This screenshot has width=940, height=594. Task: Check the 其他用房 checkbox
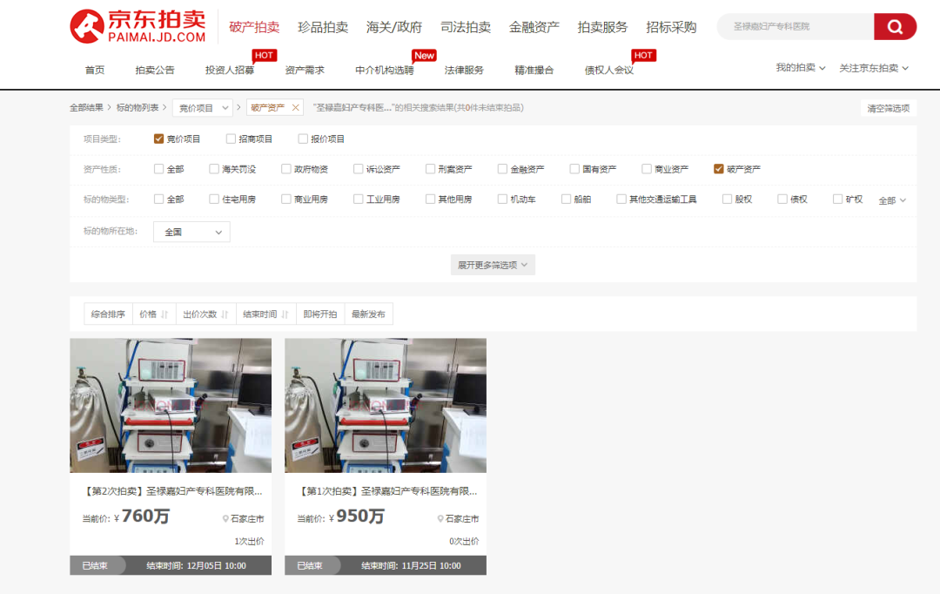(x=430, y=199)
